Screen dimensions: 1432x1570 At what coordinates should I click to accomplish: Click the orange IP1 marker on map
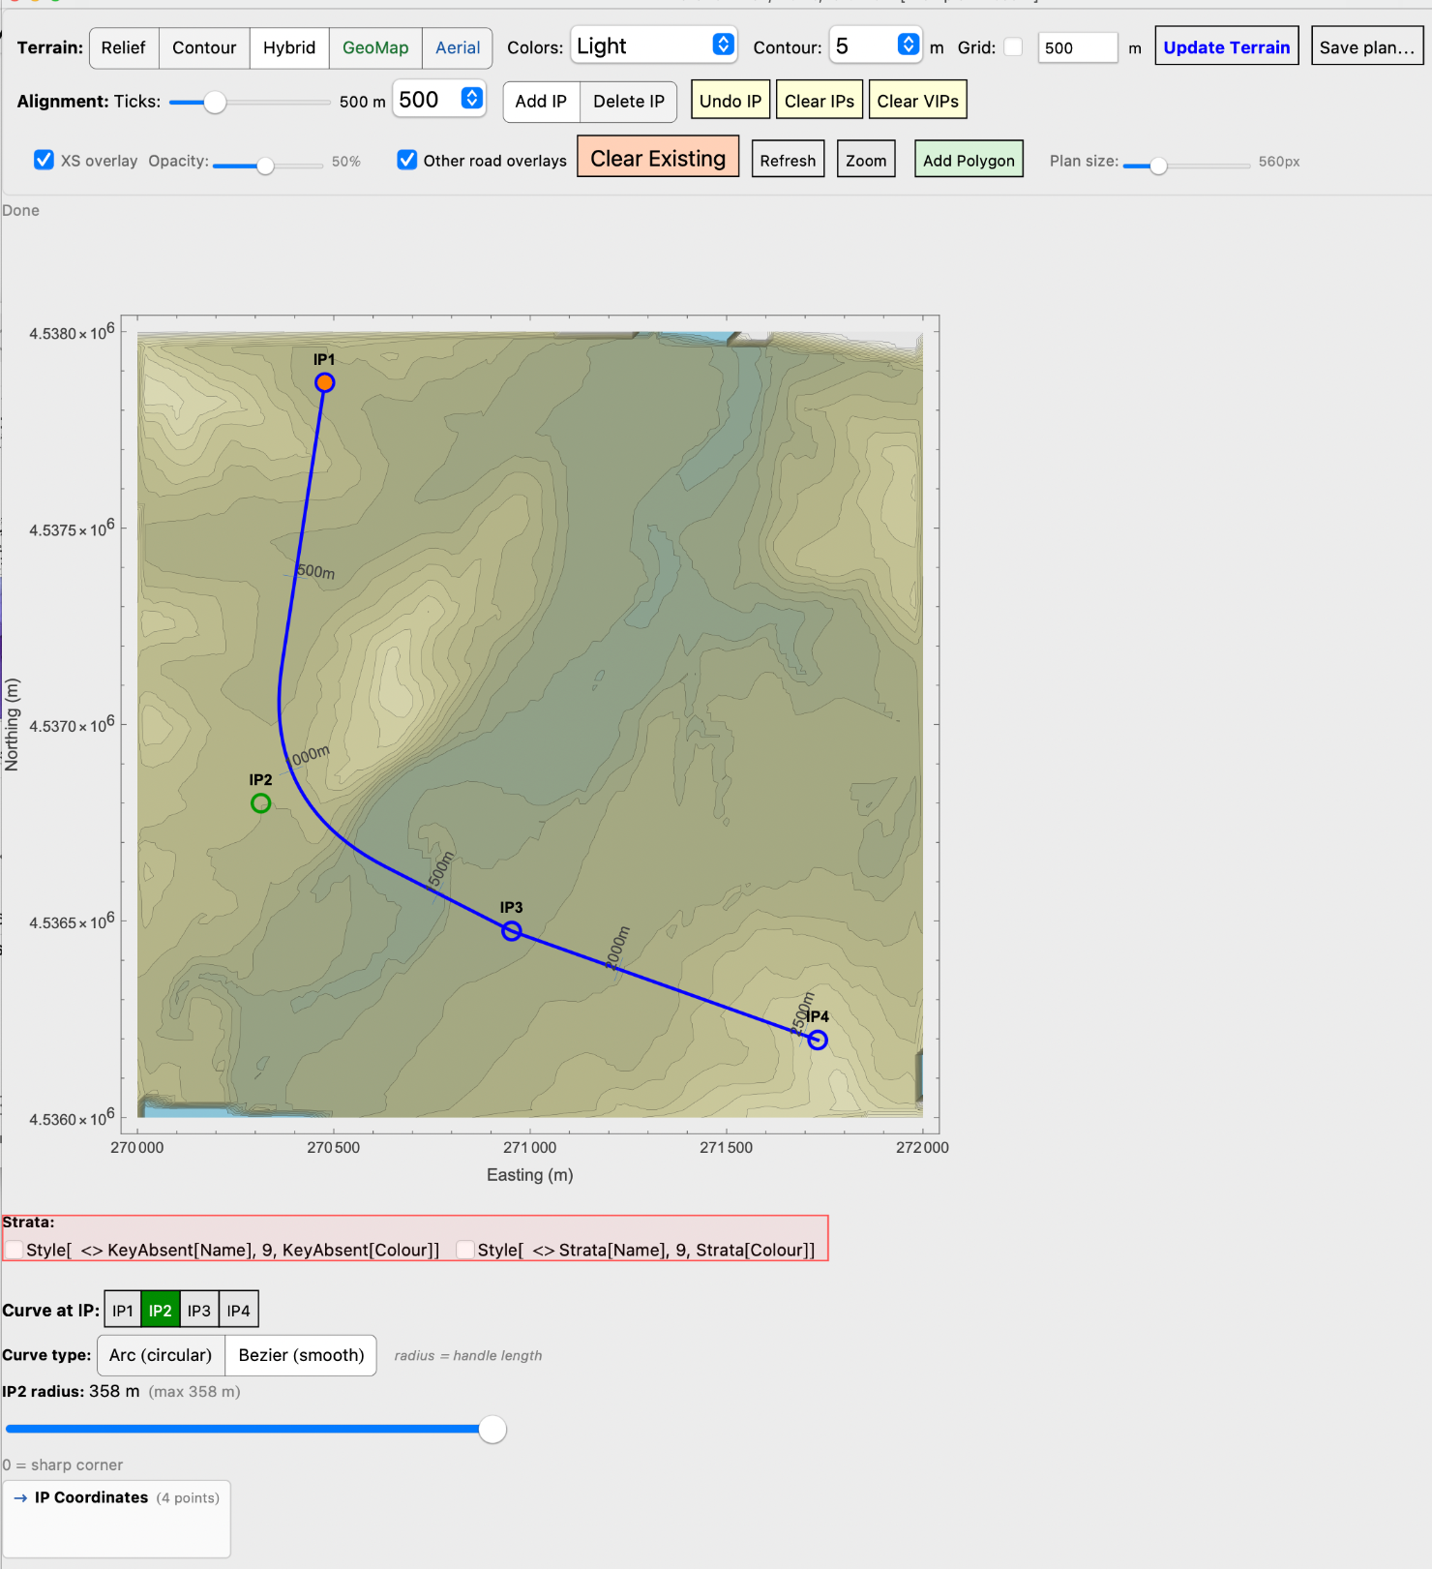325,383
